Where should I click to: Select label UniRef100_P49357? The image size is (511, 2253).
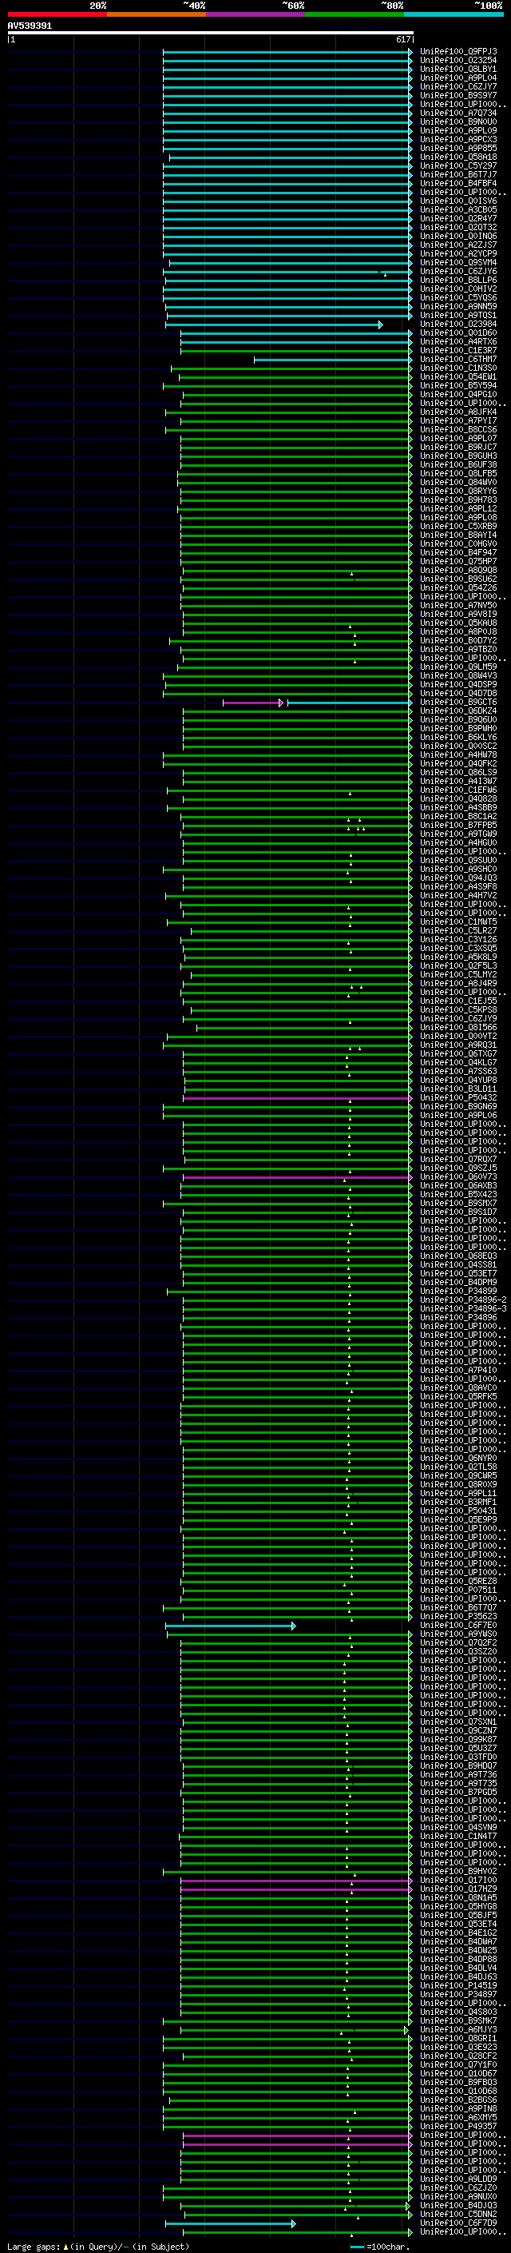(458, 2125)
